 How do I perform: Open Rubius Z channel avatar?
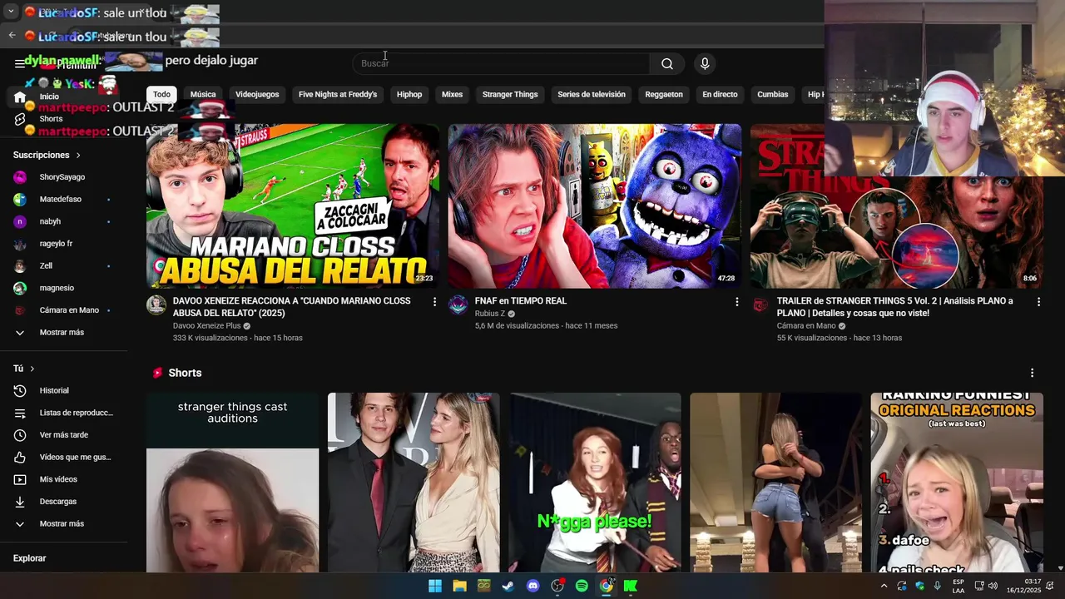(458, 304)
